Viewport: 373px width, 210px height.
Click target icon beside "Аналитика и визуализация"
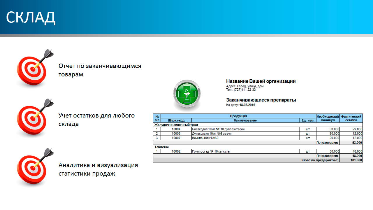32,169
